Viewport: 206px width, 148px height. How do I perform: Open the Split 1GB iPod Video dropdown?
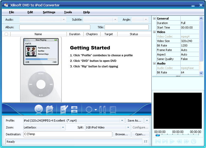pos(128,127)
